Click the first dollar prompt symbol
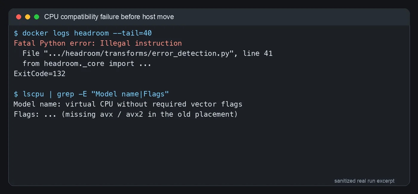Screen dimensions: 418x194 tap(16, 33)
